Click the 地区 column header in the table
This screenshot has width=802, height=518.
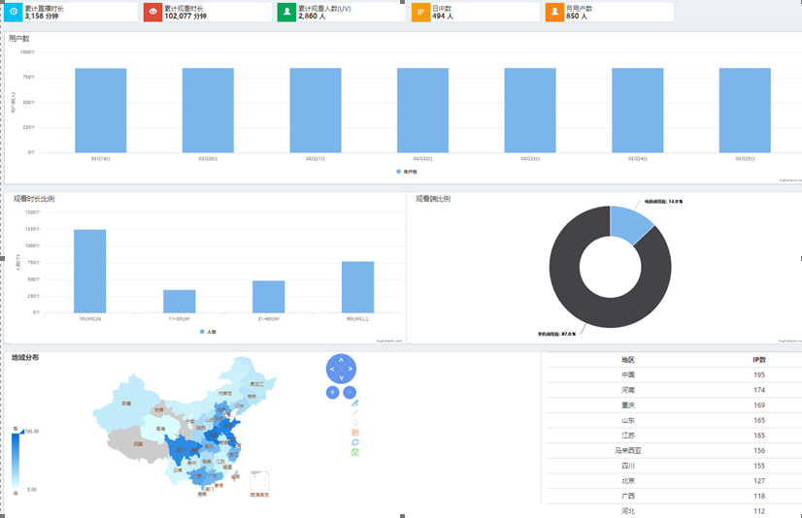(x=628, y=360)
